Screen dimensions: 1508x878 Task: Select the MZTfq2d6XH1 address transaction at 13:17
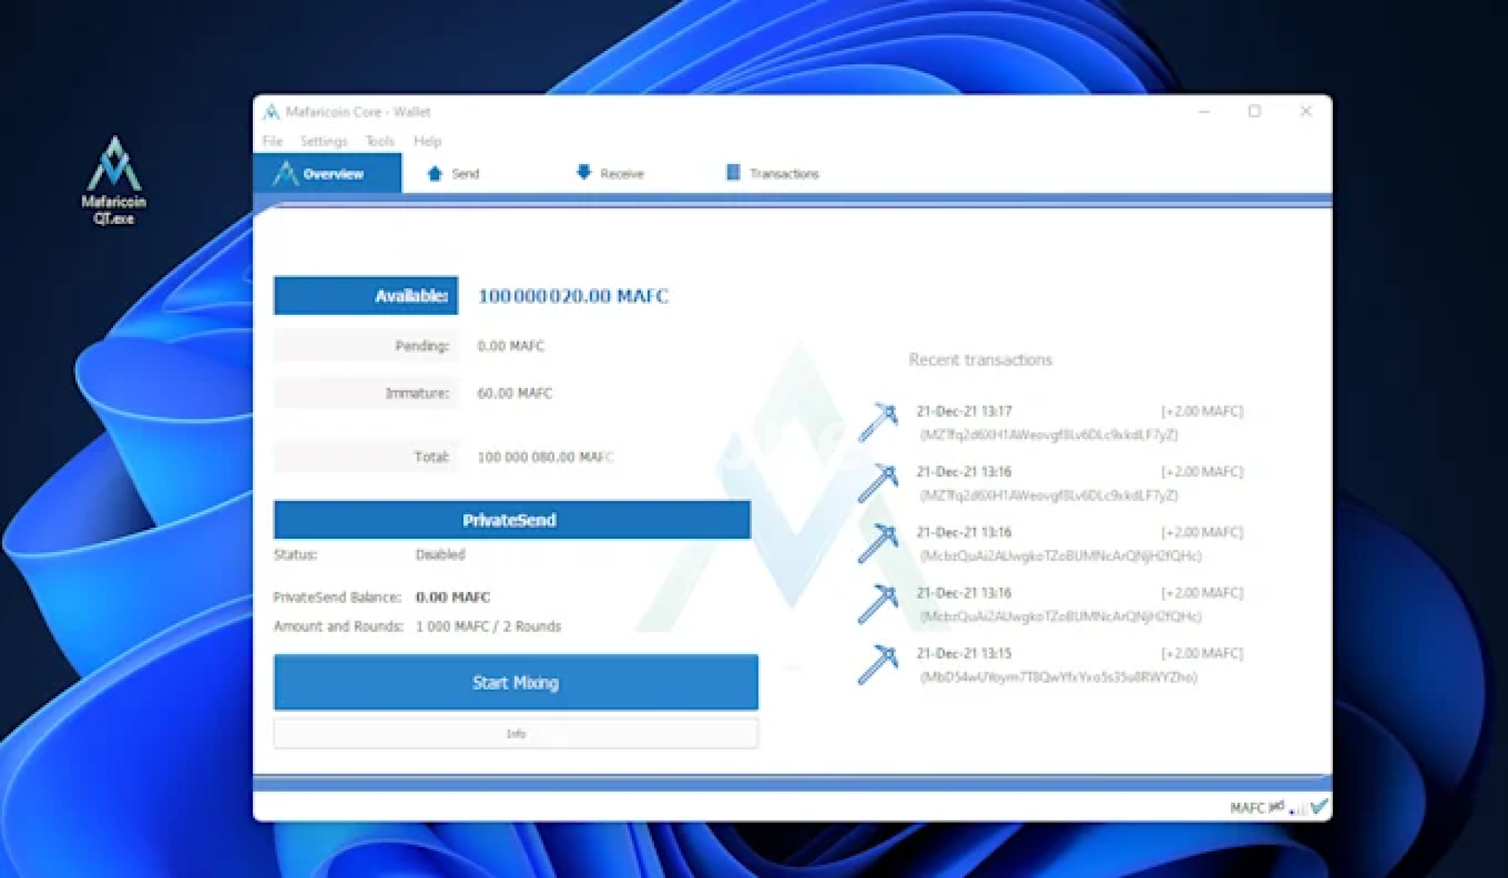point(1049,434)
